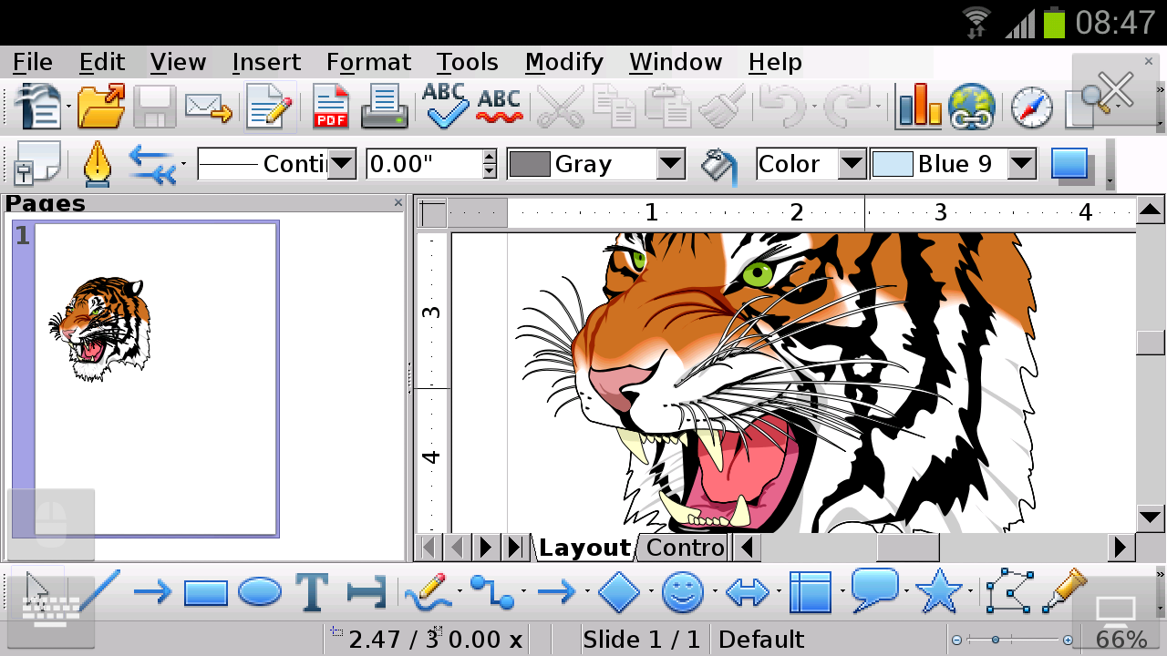Toggle Shadow blue square icon
Viewport: 1167px width, 656px height.
1070,164
